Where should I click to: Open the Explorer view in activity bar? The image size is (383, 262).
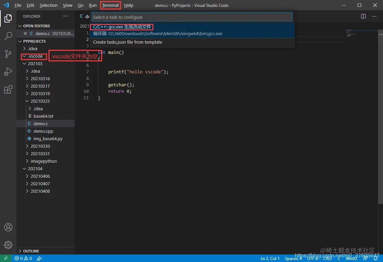8,18
